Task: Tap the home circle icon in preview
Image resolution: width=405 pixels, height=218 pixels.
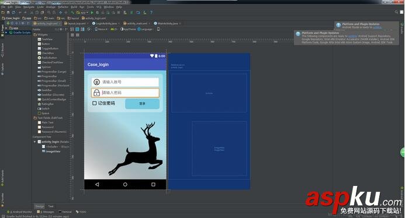Action: pos(125,185)
